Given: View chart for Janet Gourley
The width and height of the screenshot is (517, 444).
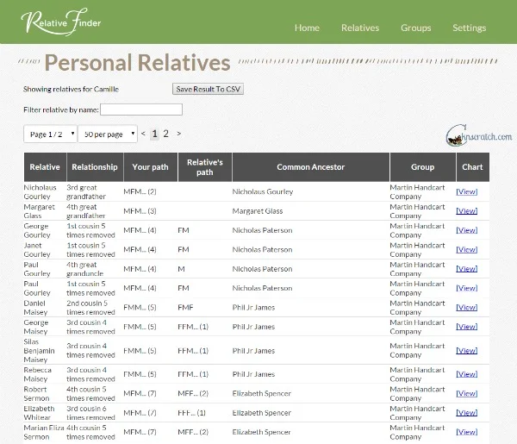Looking at the screenshot, I should point(466,249).
